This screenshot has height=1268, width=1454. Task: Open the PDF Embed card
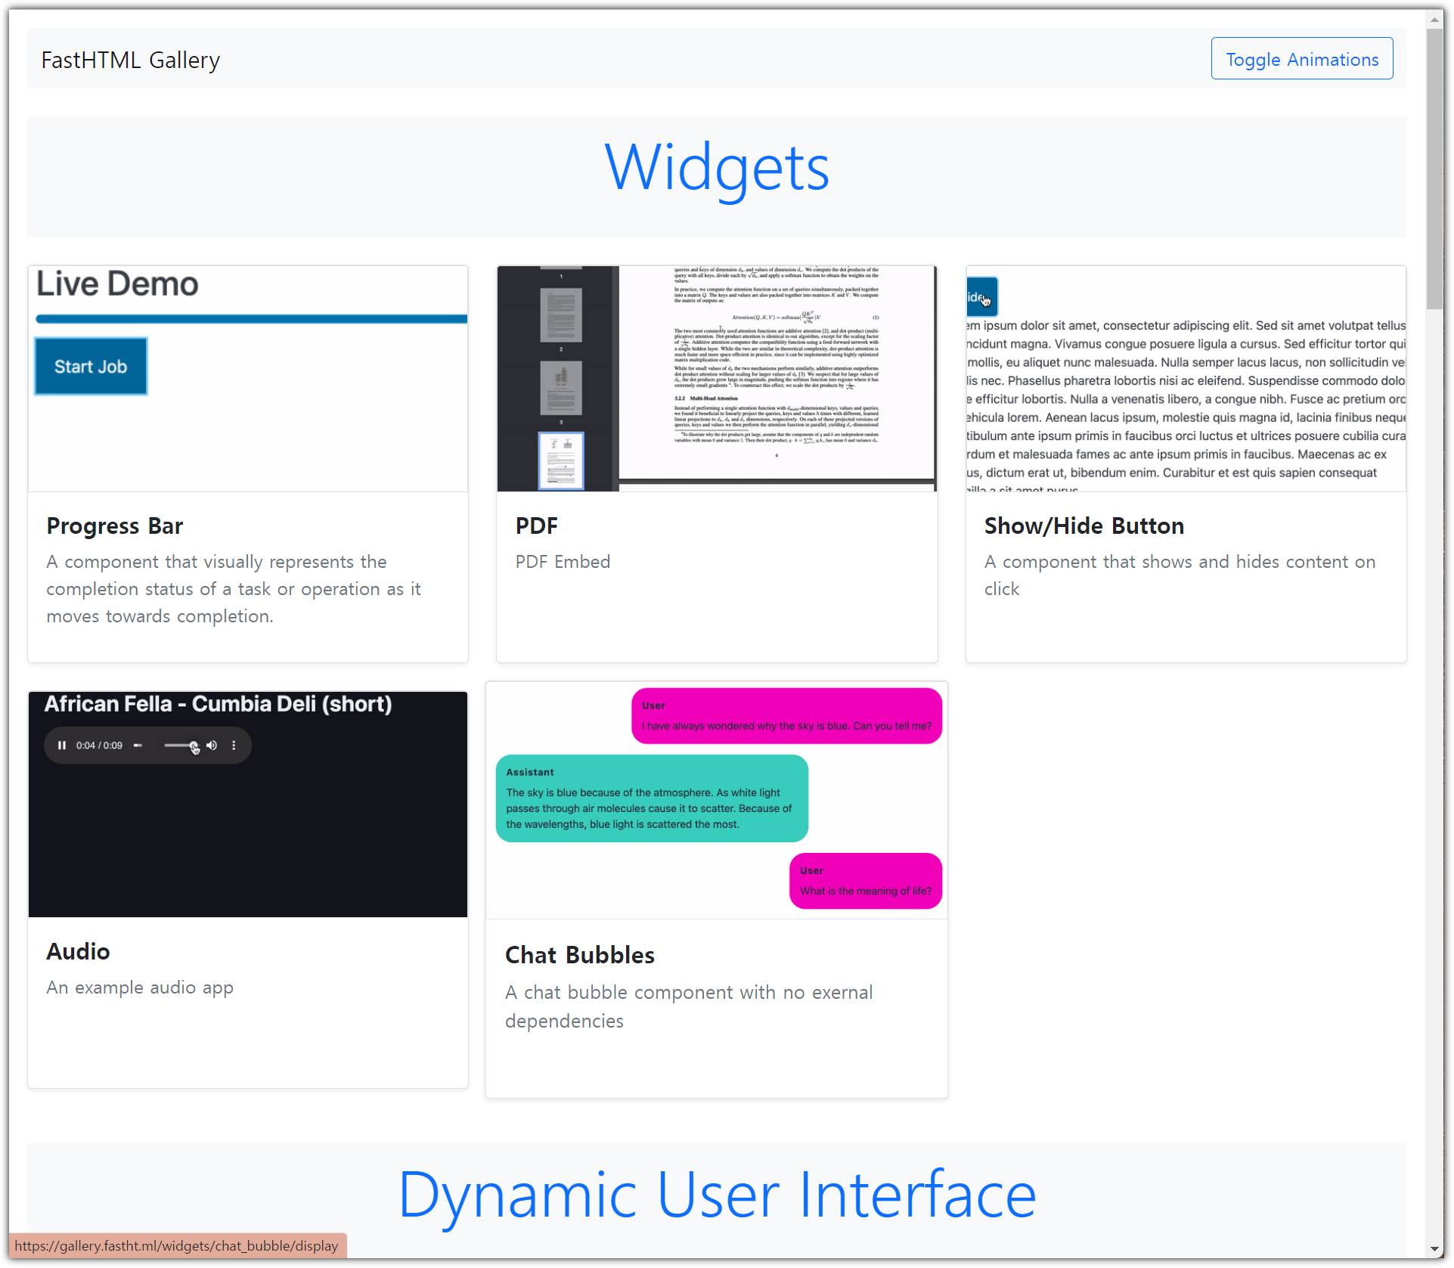(x=563, y=562)
